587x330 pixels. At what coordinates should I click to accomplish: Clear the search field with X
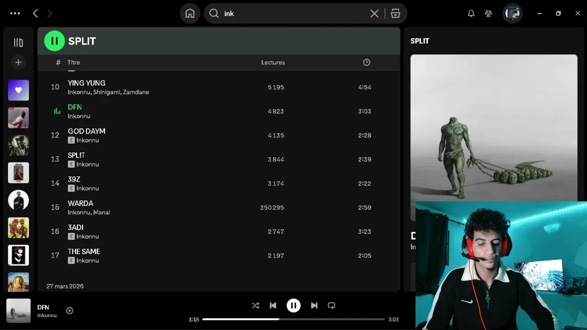[x=374, y=14]
